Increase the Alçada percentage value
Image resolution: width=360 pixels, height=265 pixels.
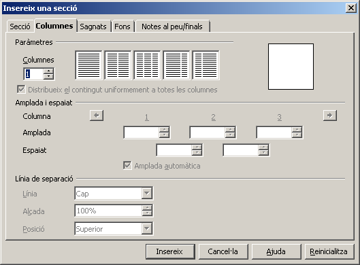pyautogui.click(x=147, y=208)
